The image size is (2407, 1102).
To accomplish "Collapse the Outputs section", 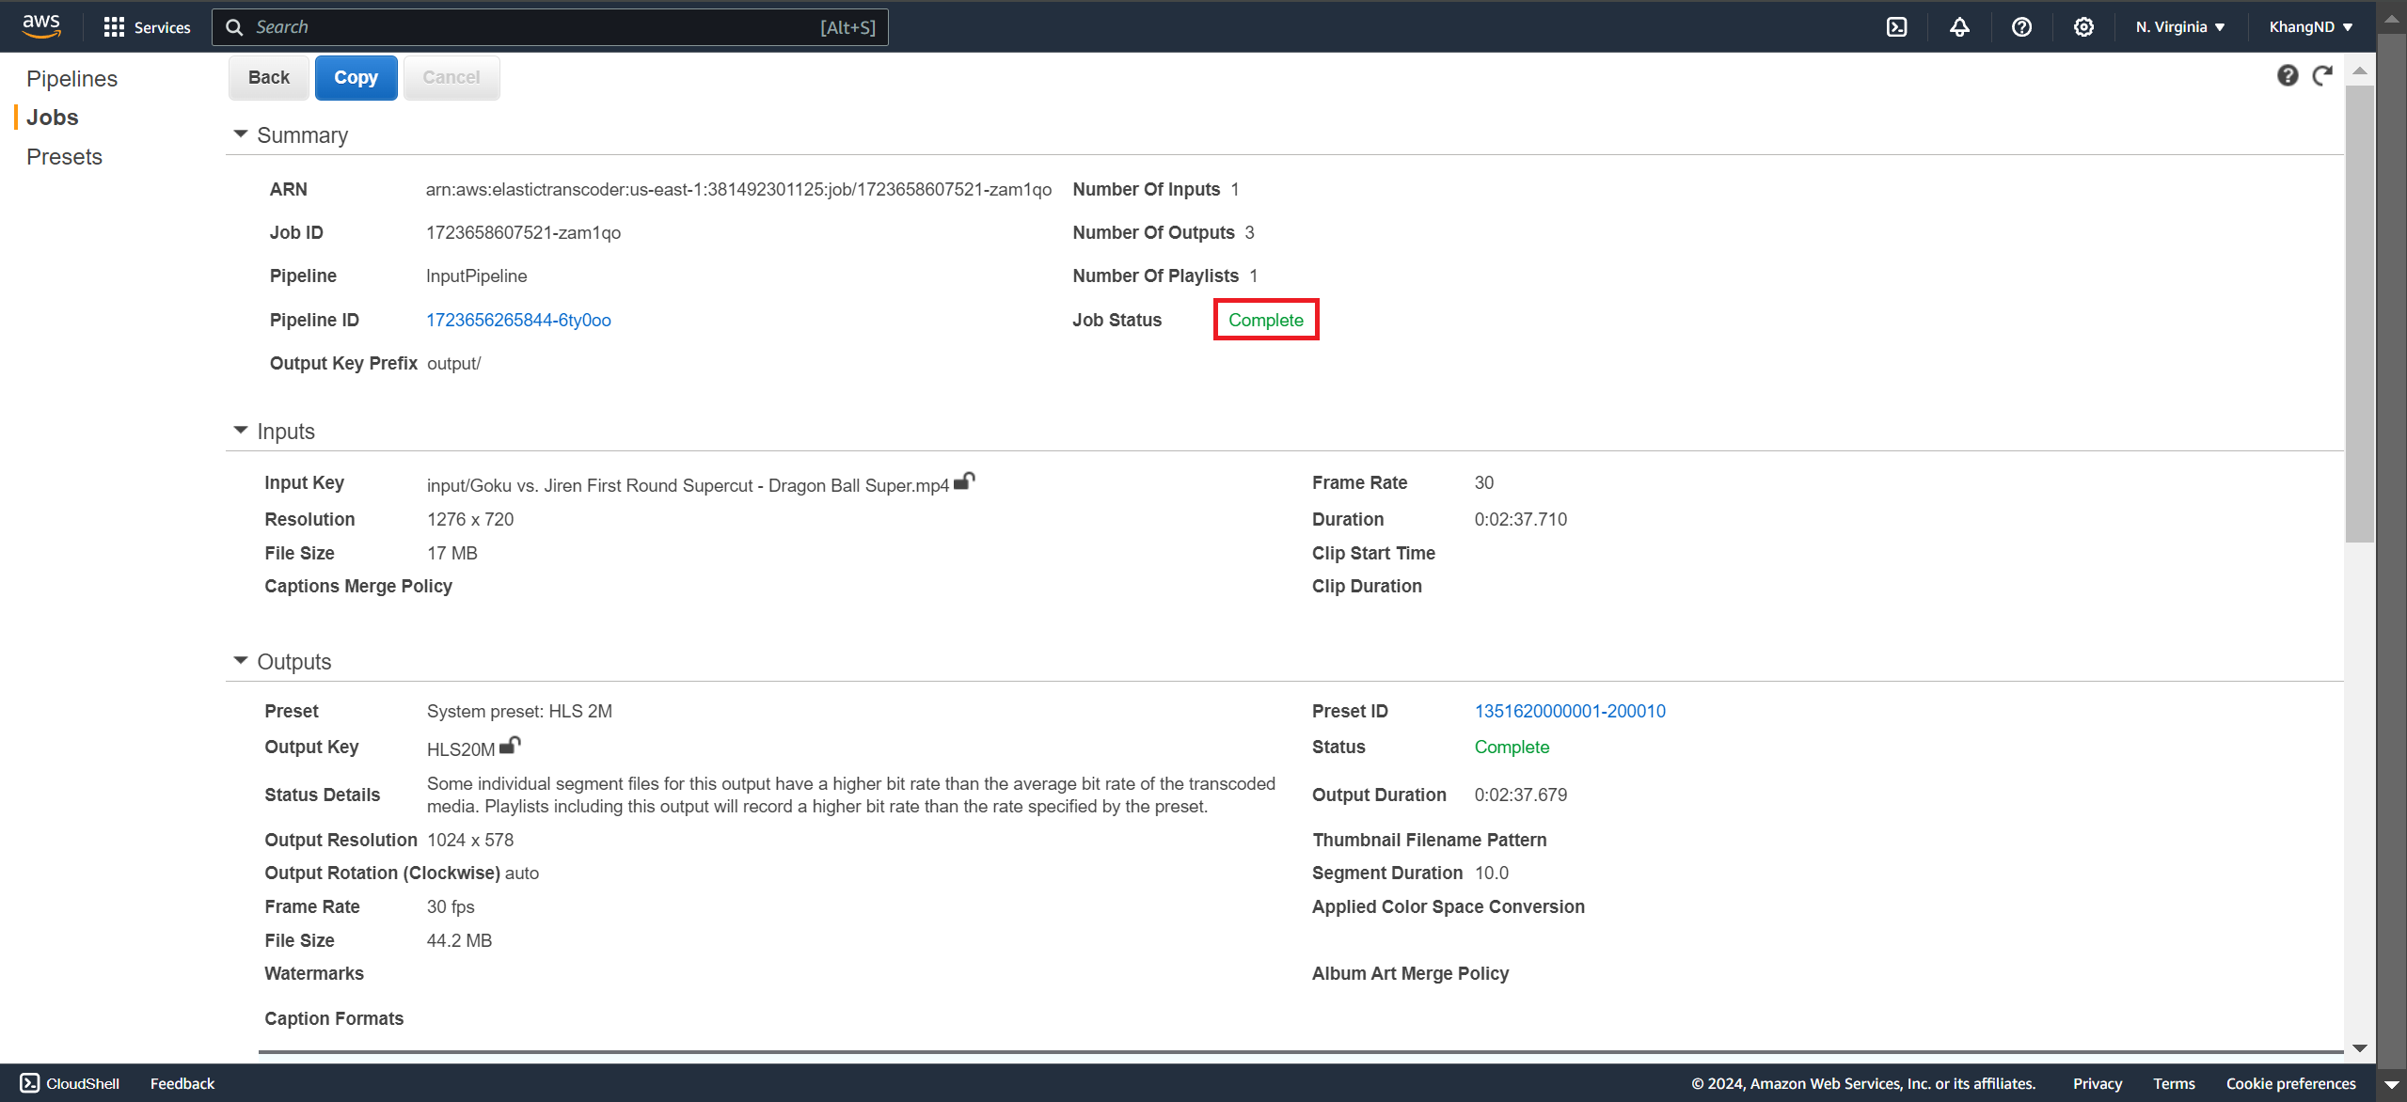I will click(241, 661).
